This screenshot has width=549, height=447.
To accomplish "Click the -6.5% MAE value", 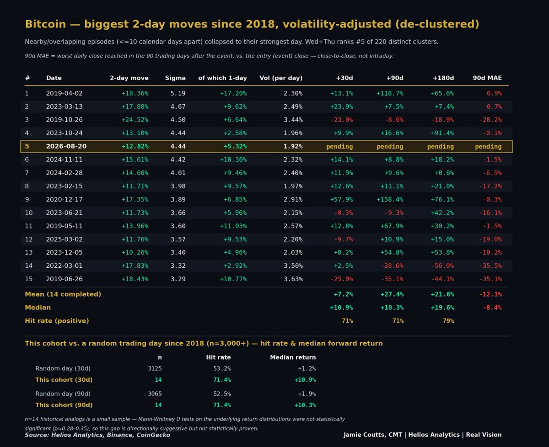I will 492,173.
